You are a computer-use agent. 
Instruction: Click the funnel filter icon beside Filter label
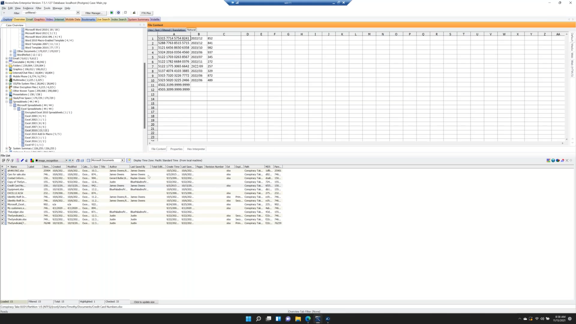click(4, 13)
